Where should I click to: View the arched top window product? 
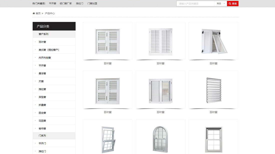coord(160,138)
